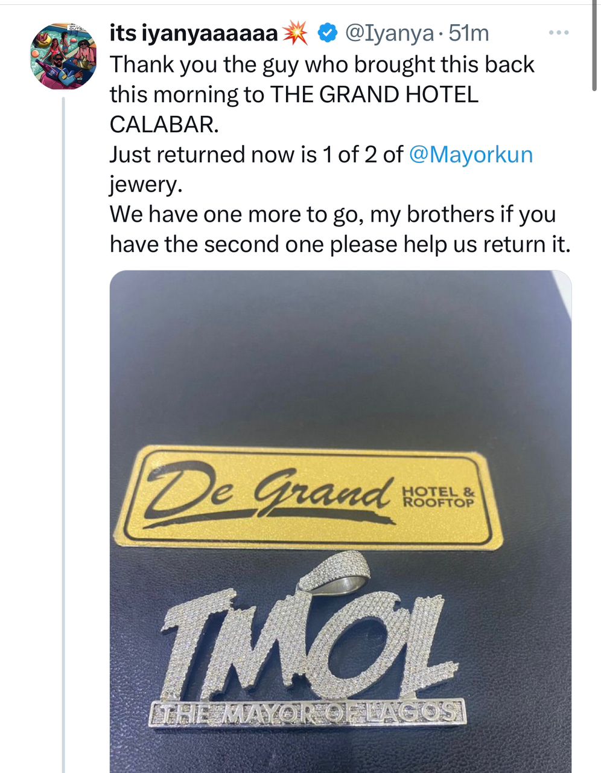601x773 pixels.
Task: Open the its iyanyaaaaaa profile avatar
Action: pos(63,57)
